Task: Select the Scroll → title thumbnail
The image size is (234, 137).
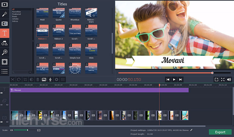Action: pyautogui.click(x=91, y=31)
